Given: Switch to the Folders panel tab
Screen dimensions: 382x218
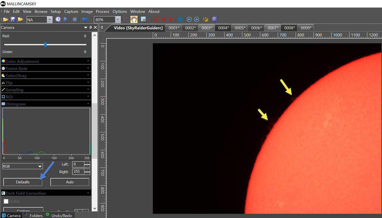Looking at the screenshot, I should point(33,215).
